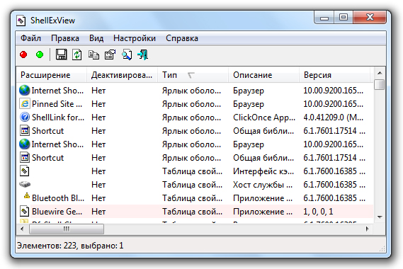Image resolution: width=403 pixels, height=269 pixels.
Task: Click the horizontal scrollbar right arrow
Action: click(x=368, y=229)
